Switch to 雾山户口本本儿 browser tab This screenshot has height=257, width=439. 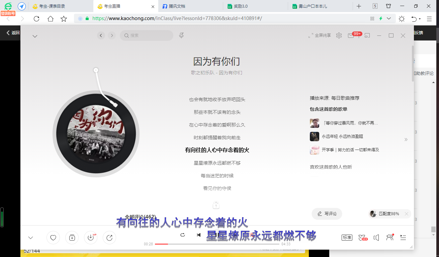click(x=320, y=6)
